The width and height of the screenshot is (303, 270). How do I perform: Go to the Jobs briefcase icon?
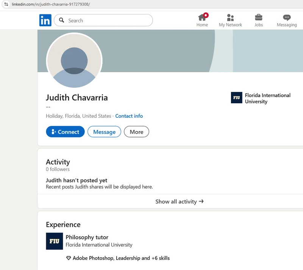tap(259, 17)
